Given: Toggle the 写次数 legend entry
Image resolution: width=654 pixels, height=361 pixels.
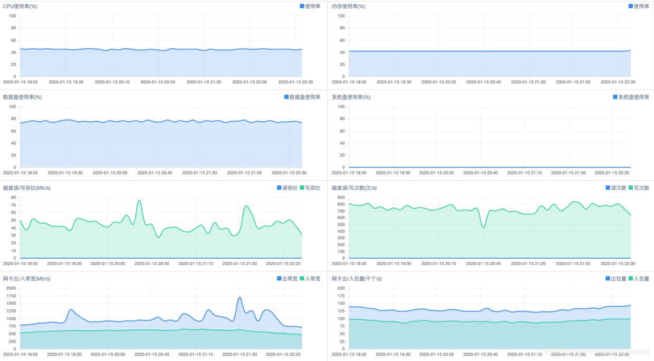Looking at the screenshot, I should tap(639, 188).
